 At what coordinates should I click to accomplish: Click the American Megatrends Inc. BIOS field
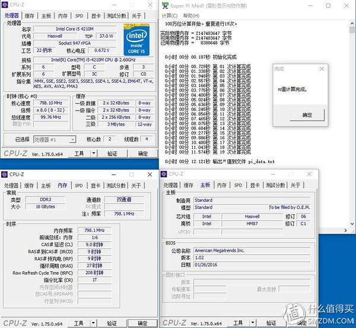252,250
